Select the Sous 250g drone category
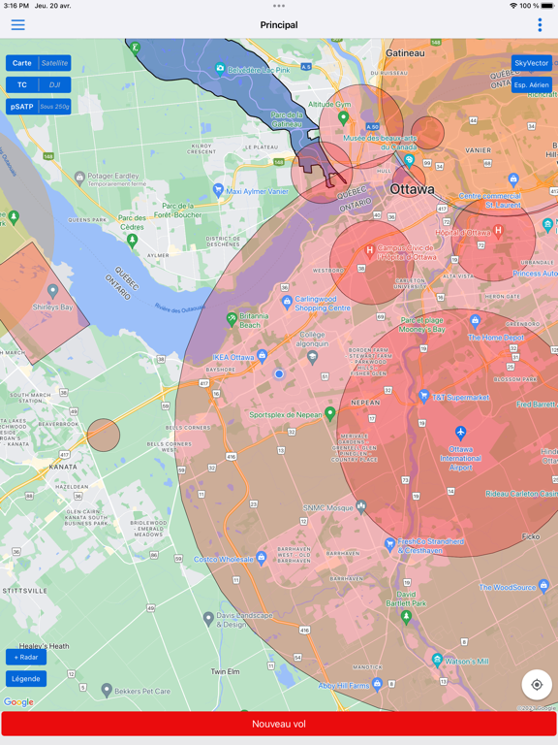Image resolution: width=558 pixels, height=745 pixels. pyautogui.click(x=54, y=107)
